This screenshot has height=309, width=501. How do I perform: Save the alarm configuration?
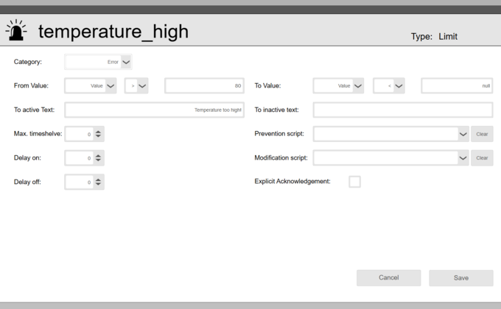(461, 278)
